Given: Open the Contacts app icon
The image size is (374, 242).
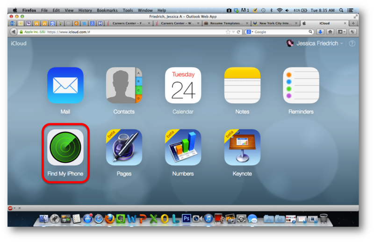Looking at the screenshot, I should click(124, 85).
